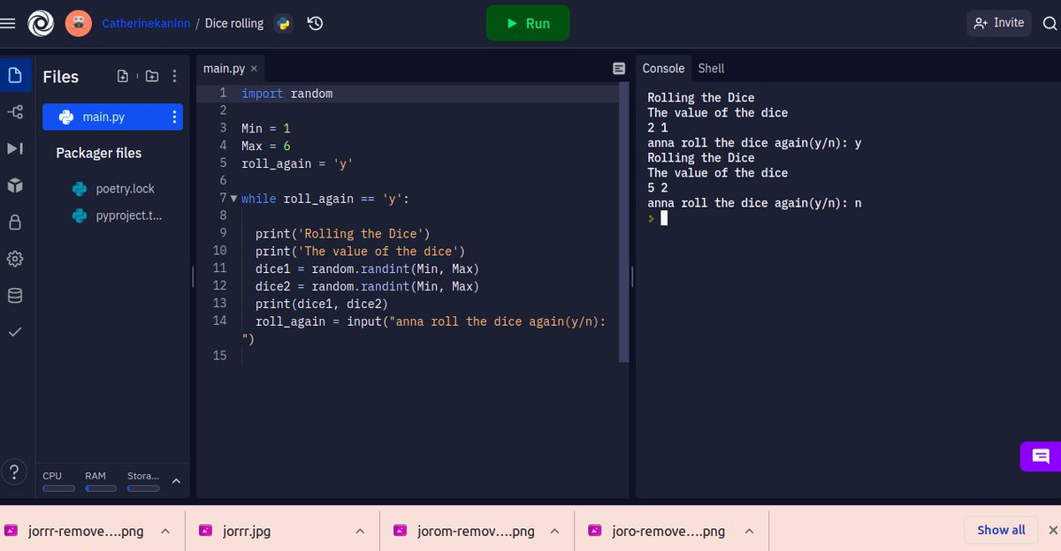Open the purple chat bubble button
Viewport: 1061px width, 551px height.
click(x=1041, y=457)
